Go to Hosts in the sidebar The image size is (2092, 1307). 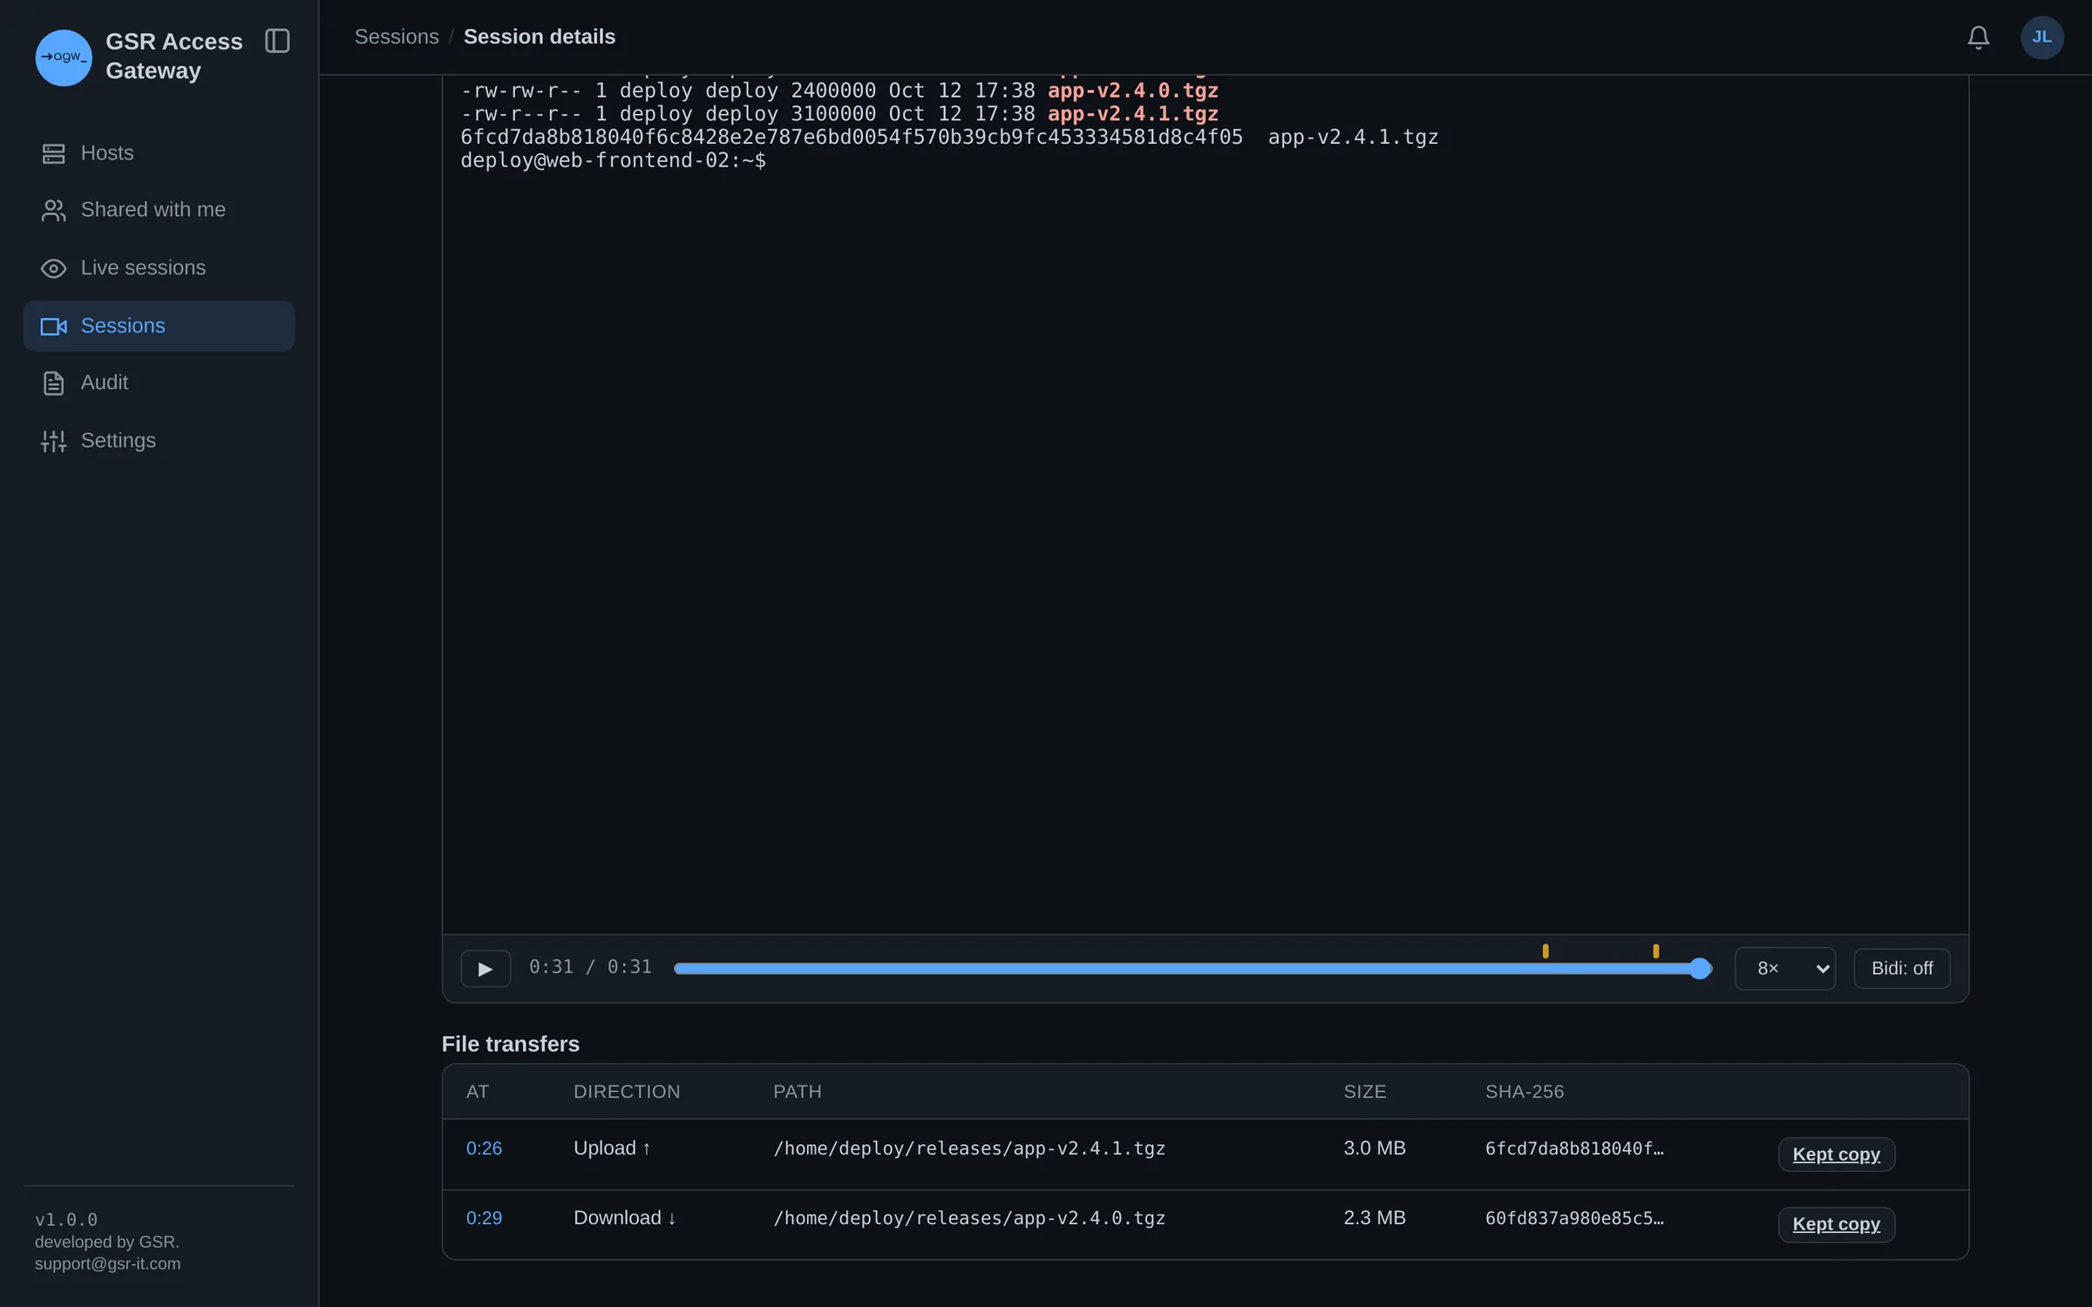pos(159,153)
